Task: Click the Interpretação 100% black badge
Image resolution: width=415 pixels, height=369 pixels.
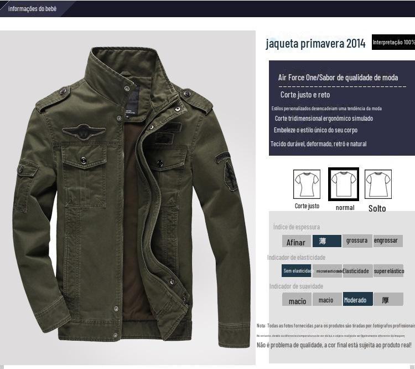Action: point(393,42)
